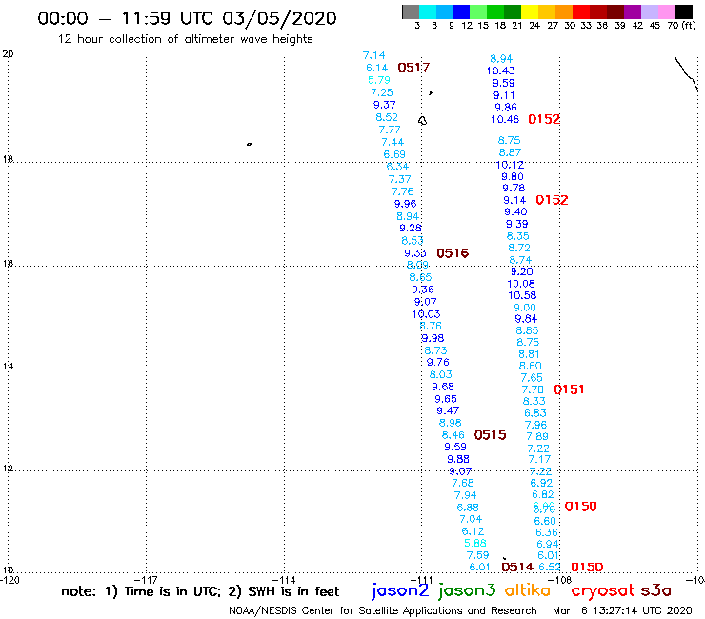Pick the pink 70 ft legend swatch
705x619 pixels.
(667, 11)
